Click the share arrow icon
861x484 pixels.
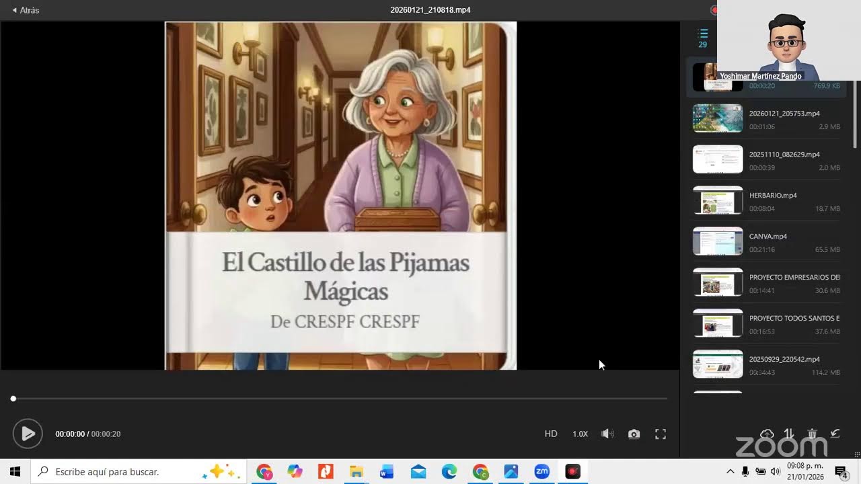point(835,434)
